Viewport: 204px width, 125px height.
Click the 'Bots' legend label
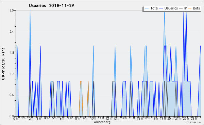click(x=196, y=8)
